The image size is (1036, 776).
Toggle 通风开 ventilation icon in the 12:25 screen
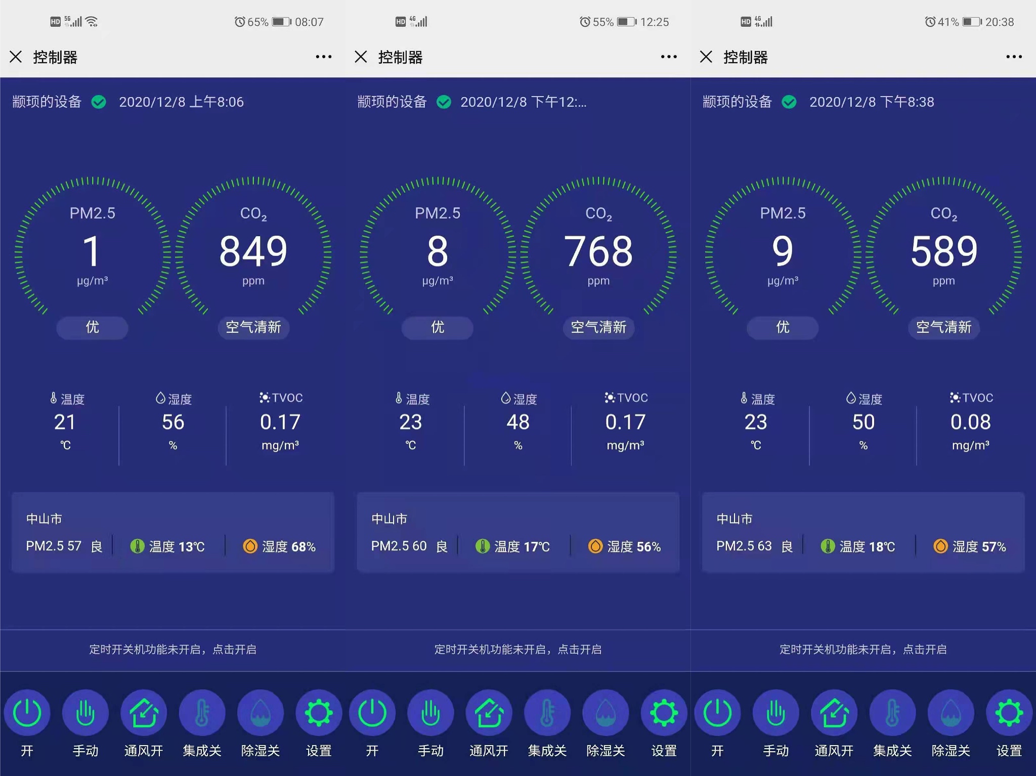pos(489,712)
